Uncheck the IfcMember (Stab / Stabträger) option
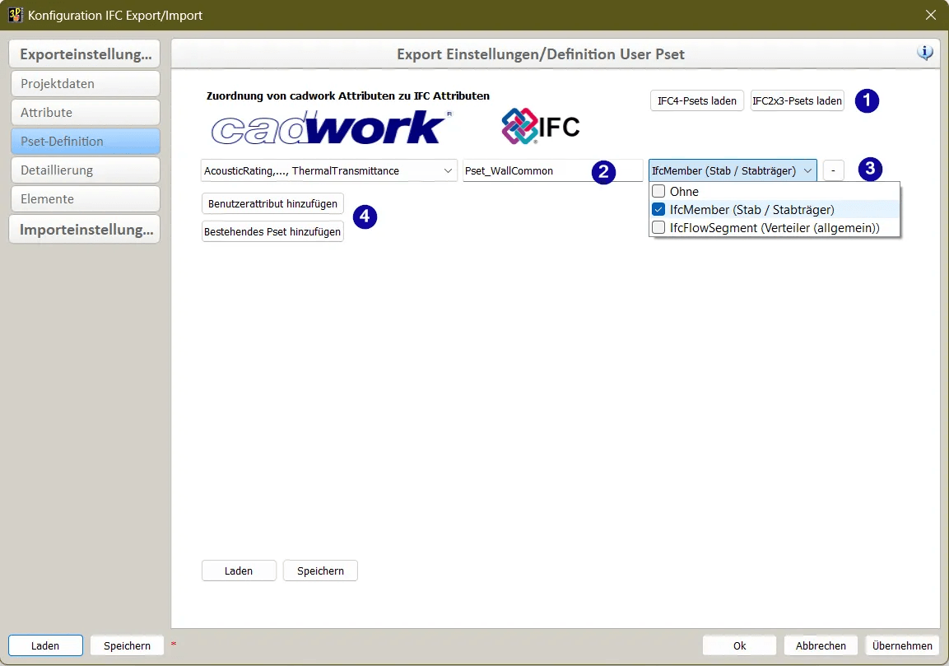 click(658, 209)
